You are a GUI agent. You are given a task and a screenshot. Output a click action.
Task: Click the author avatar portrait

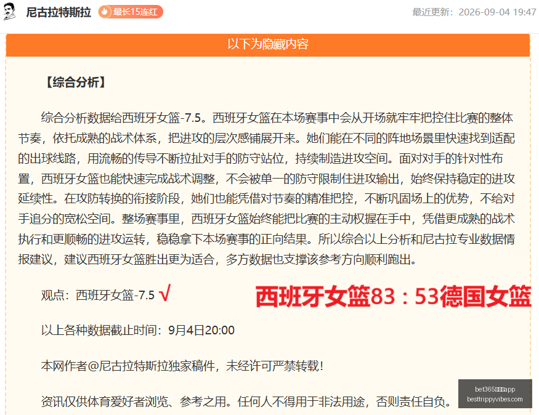pyautogui.click(x=10, y=11)
